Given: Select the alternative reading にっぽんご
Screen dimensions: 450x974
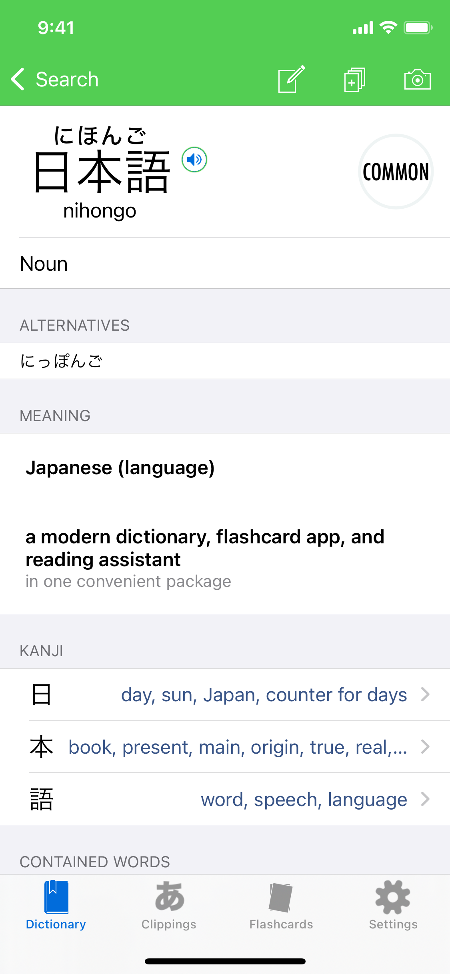Looking at the screenshot, I should coord(62,361).
